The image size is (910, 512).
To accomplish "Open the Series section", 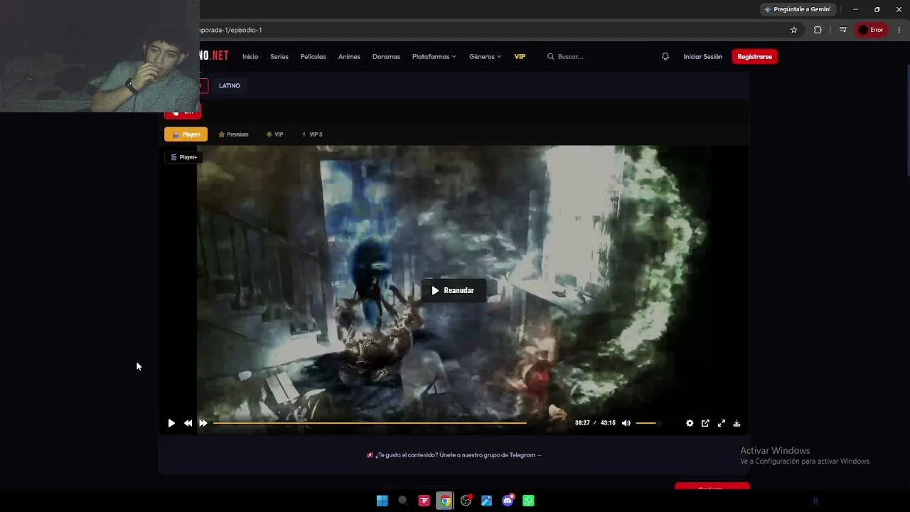I will (x=279, y=57).
